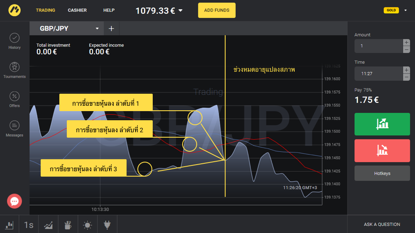Viewport: 415px width, 233px height.
Task: Increase Amount with the plus stepper
Action: [x=406, y=42]
